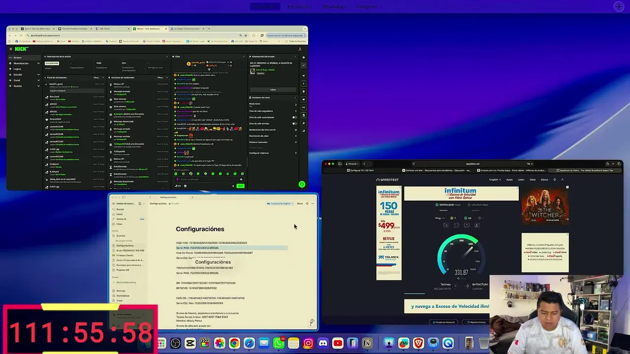This screenshot has width=630, height=354.
Task: Open Search in the Notion sidebar
Action: 120,209
